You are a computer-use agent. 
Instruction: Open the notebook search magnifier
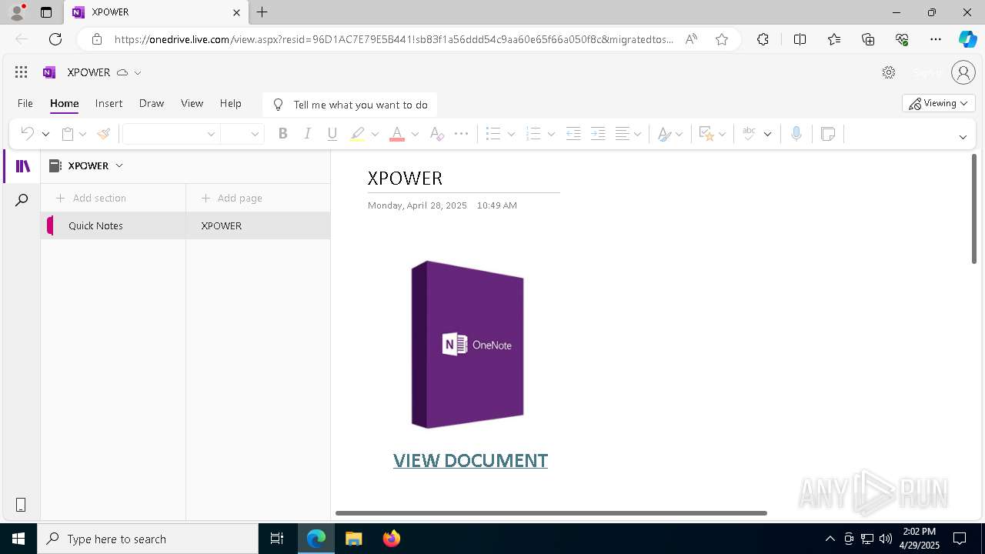22,200
